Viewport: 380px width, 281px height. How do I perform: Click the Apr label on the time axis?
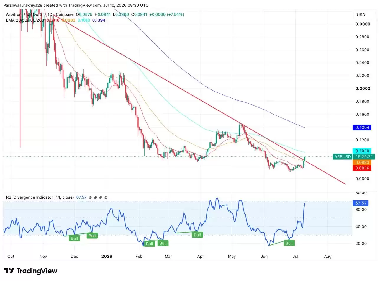(x=201, y=257)
